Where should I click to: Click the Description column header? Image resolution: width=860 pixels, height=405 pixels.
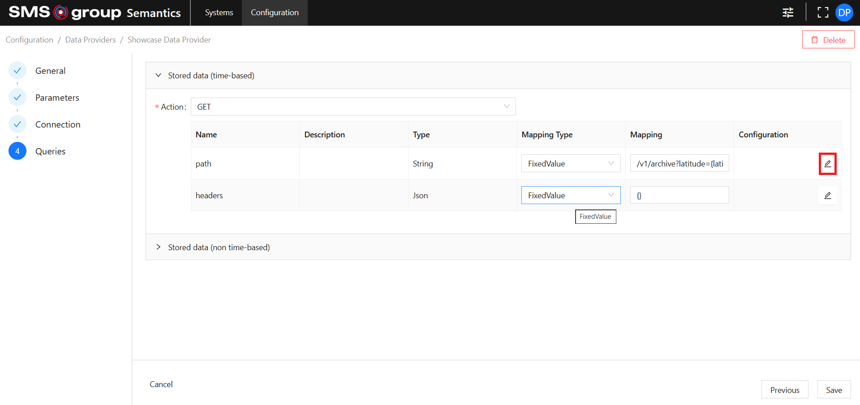click(354, 135)
